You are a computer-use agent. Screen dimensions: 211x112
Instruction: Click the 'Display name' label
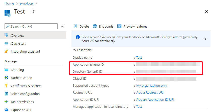point(82,57)
